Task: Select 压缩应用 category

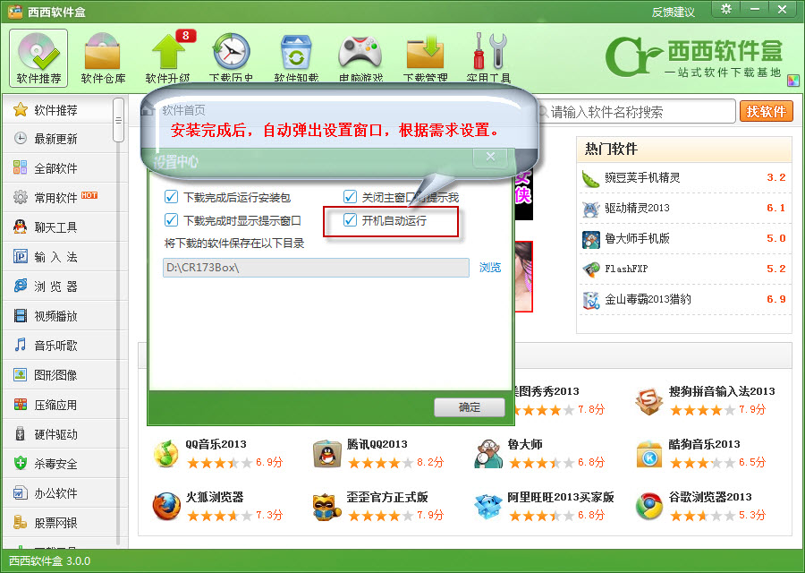Action: click(58, 405)
